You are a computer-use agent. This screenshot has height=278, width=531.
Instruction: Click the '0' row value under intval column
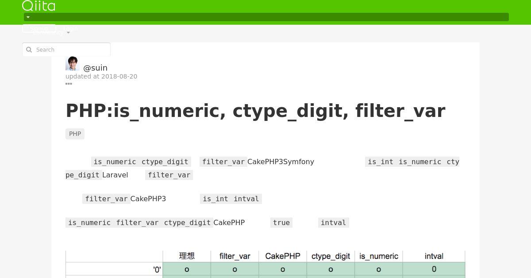pos(434,269)
